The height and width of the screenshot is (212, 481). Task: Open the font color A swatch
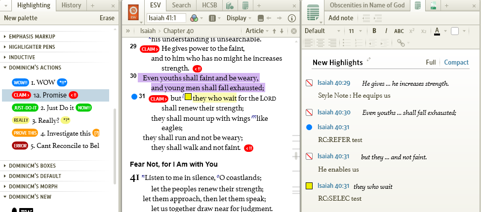click(437, 31)
